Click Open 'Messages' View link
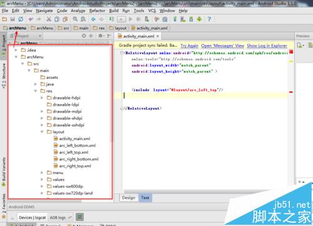The height and width of the screenshot is (226, 313). (x=222, y=46)
